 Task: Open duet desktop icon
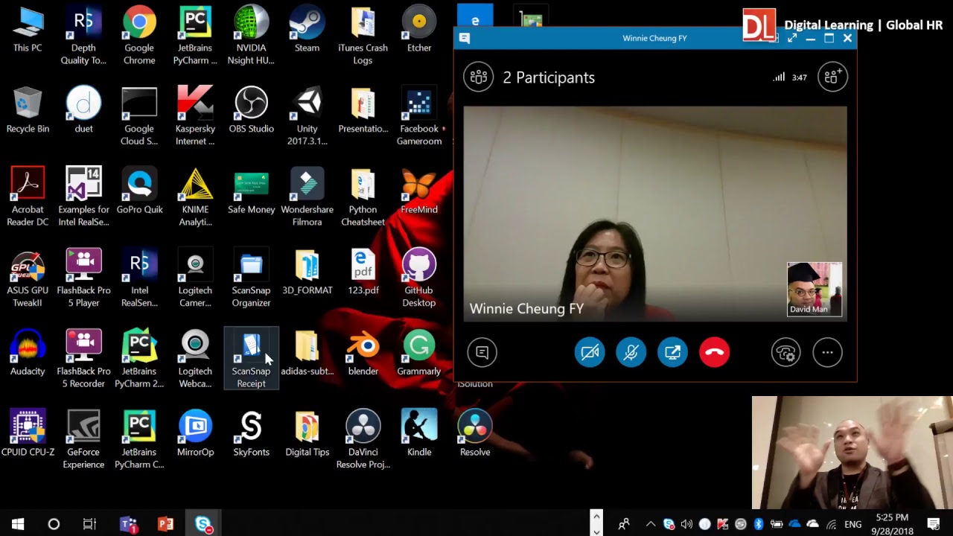coord(83,111)
